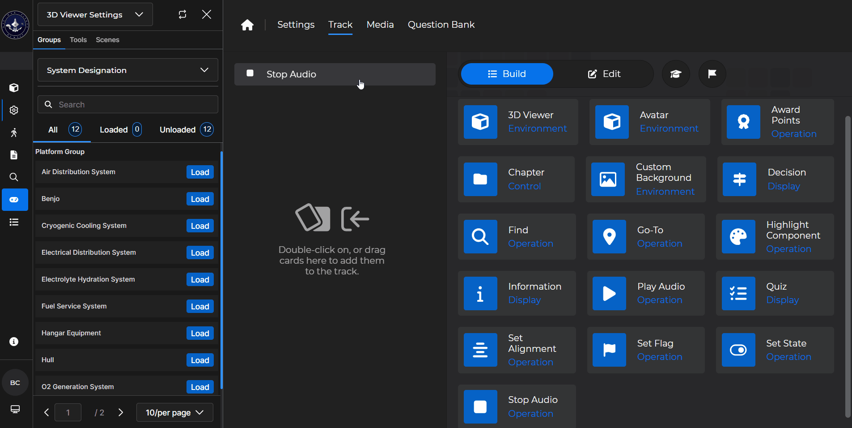Select the Highlight Component Operation card
Screen dimensions: 852x428
(775, 236)
